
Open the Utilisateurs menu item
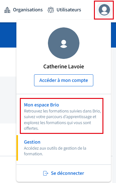coord(64,10)
